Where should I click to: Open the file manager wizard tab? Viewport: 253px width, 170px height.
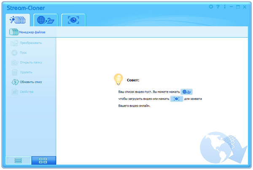tap(18, 20)
